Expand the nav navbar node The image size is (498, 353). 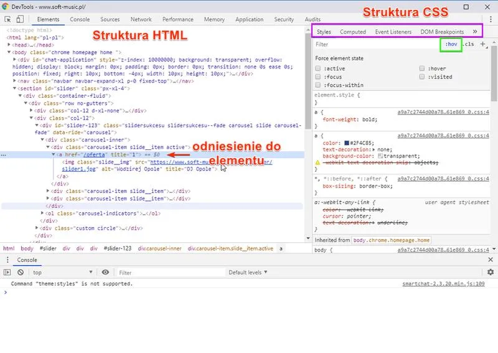click(x=14, y=81)
